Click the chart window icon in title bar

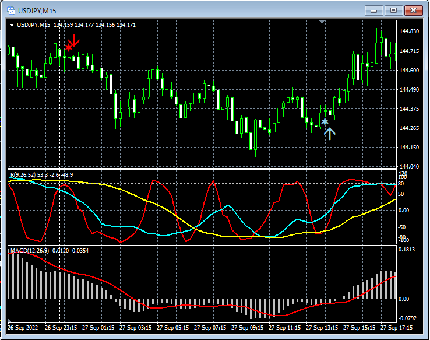point(10,10)
